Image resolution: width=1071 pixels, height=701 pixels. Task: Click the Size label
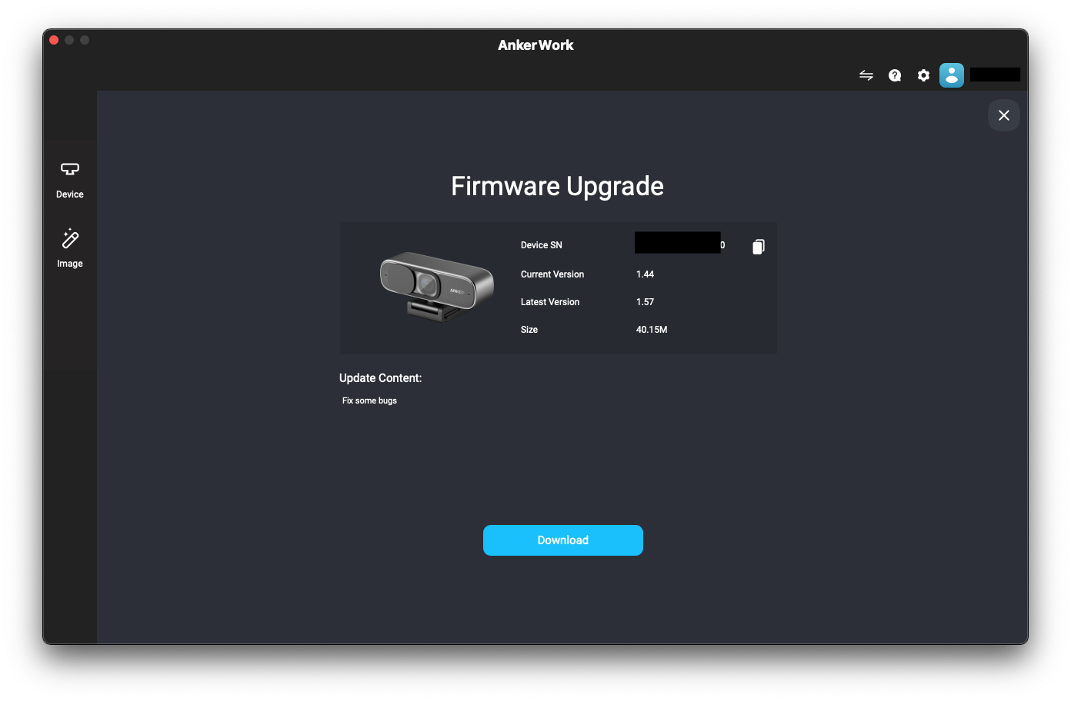(x=529, y=330)
